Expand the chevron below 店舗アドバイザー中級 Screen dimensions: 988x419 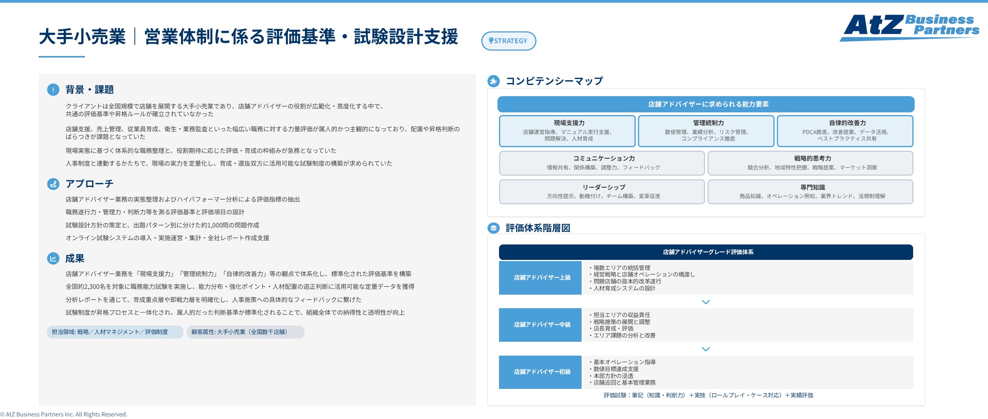(706, 349)
